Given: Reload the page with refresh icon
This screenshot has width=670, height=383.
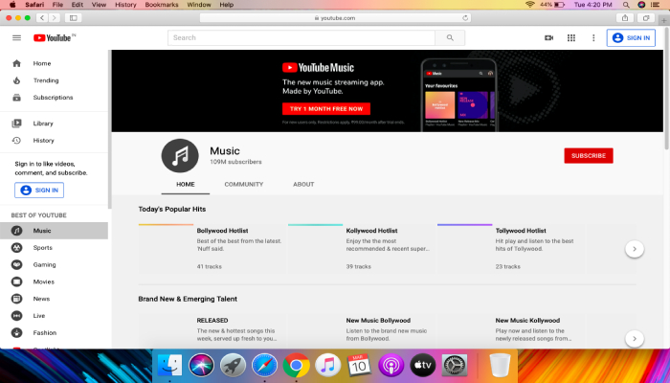Looking at the screenshot, I should click(465, 18).
